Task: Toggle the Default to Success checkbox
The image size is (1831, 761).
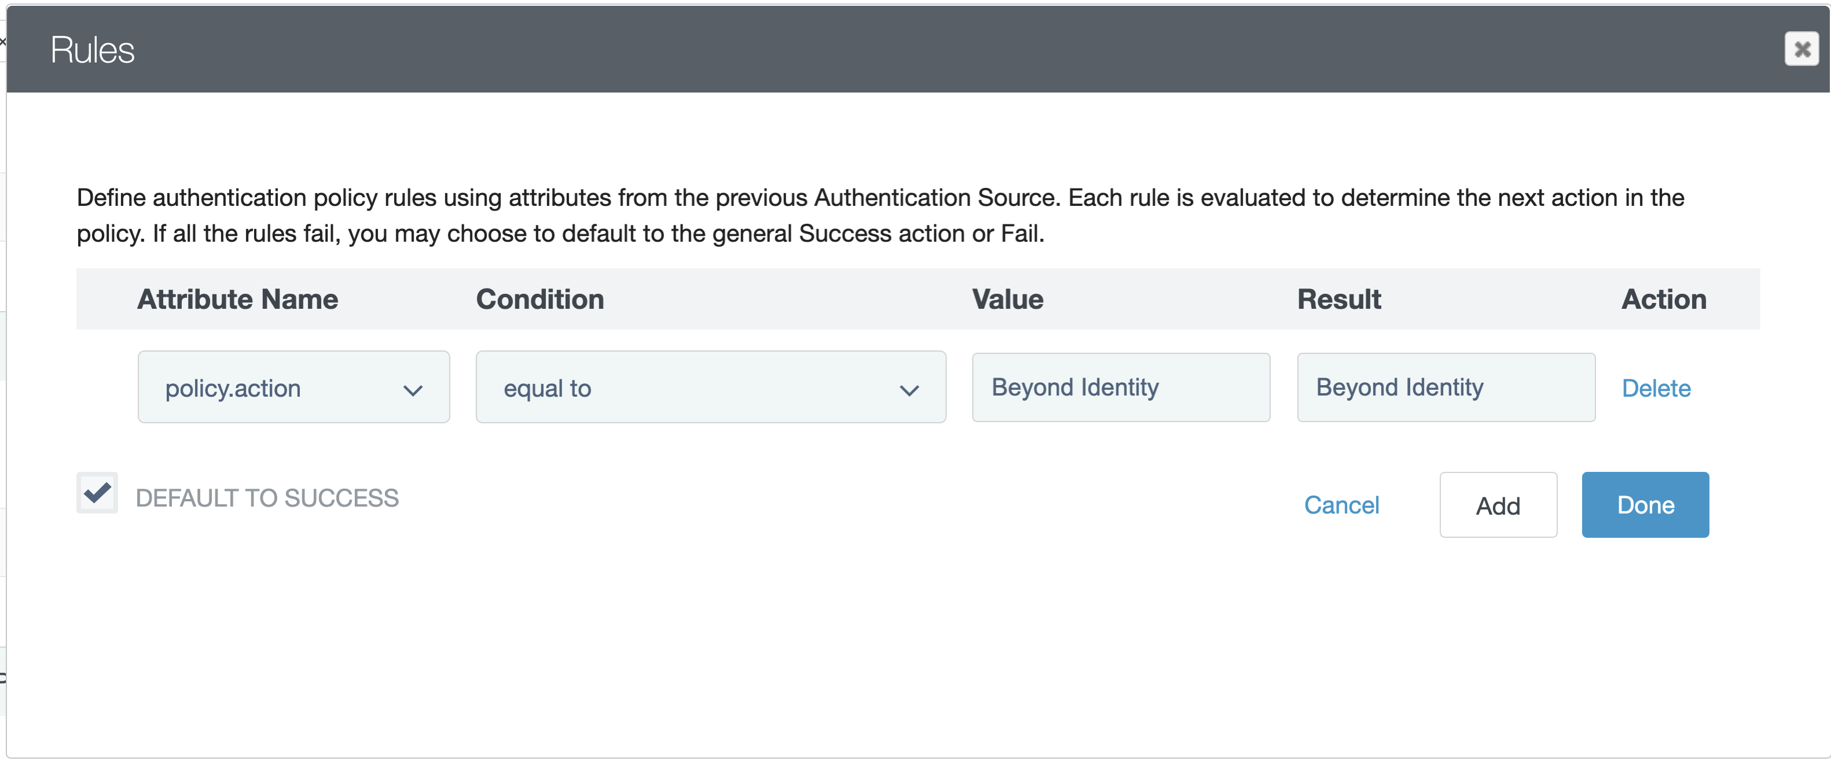Action: click(x=97, y=493)
